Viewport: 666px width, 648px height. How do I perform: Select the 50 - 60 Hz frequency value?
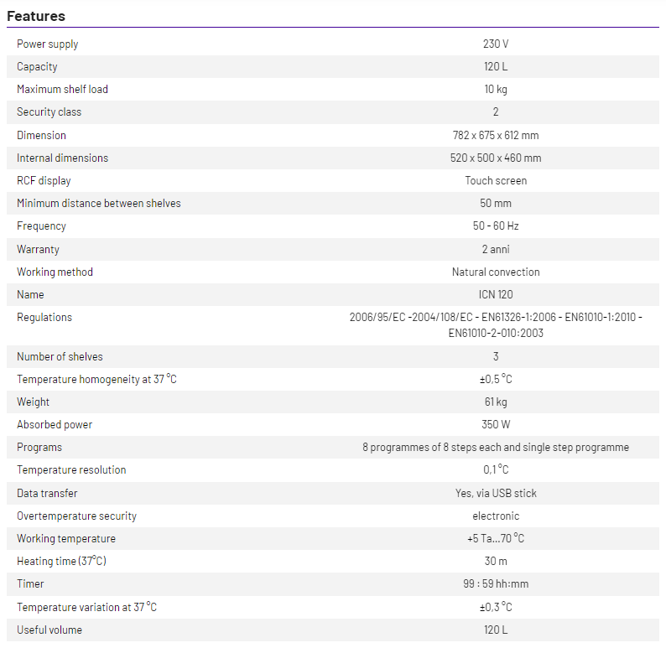tap(495, 226)
